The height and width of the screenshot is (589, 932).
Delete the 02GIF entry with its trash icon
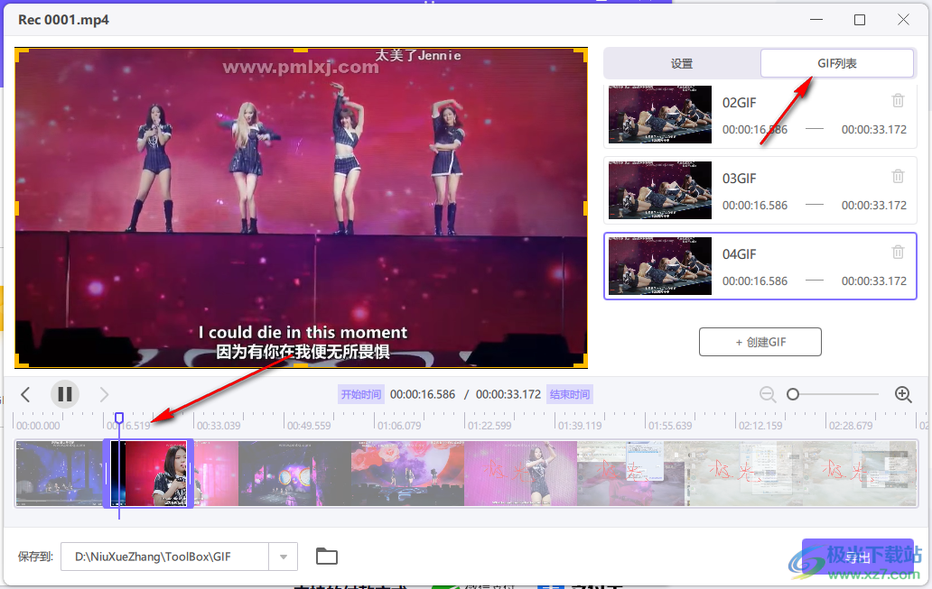898,100
